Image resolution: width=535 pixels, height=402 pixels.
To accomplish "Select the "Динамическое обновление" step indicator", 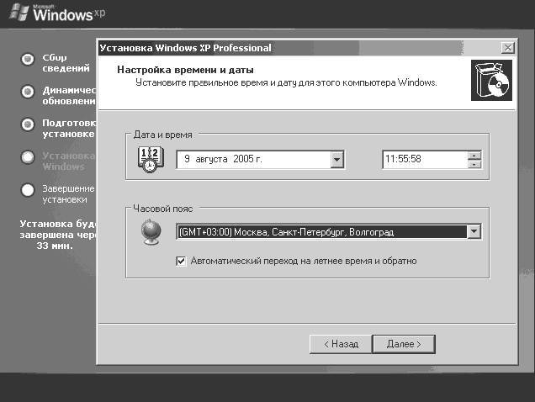I will point(28,92).
